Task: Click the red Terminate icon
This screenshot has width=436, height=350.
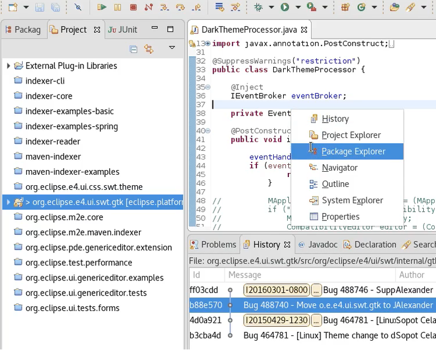Action: [x=133, y=7]
